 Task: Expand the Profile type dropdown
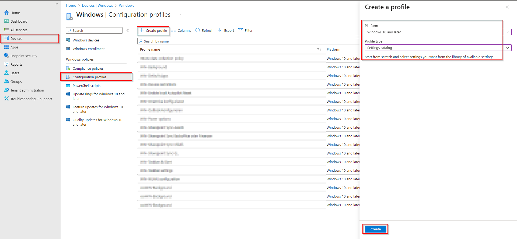click(507, 48)
